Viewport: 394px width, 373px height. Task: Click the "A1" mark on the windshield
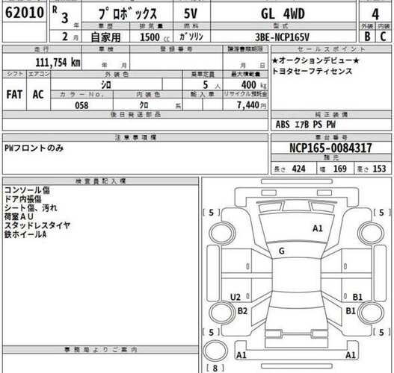point(318,228)
